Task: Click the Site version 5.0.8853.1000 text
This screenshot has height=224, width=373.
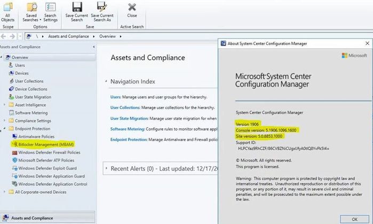Action: (259, 136)
